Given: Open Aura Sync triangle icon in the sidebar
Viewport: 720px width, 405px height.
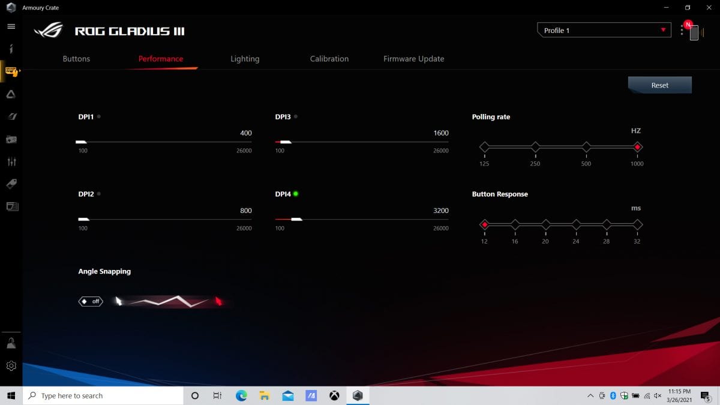Looking at the screenshot, I should click(x=11, y=94).
